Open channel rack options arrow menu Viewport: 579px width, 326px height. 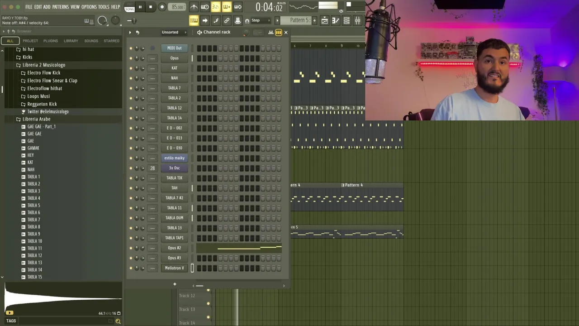click(x=130, y=32)
